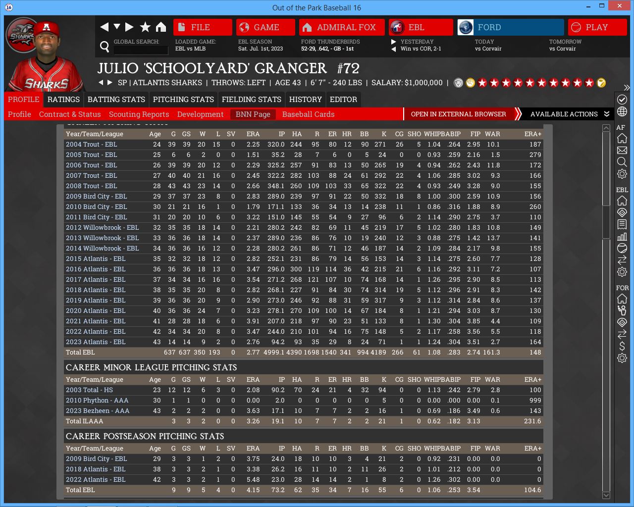Open the 2010 Bird City - EBL link
634x507 pixels.
tap(97, 207)
